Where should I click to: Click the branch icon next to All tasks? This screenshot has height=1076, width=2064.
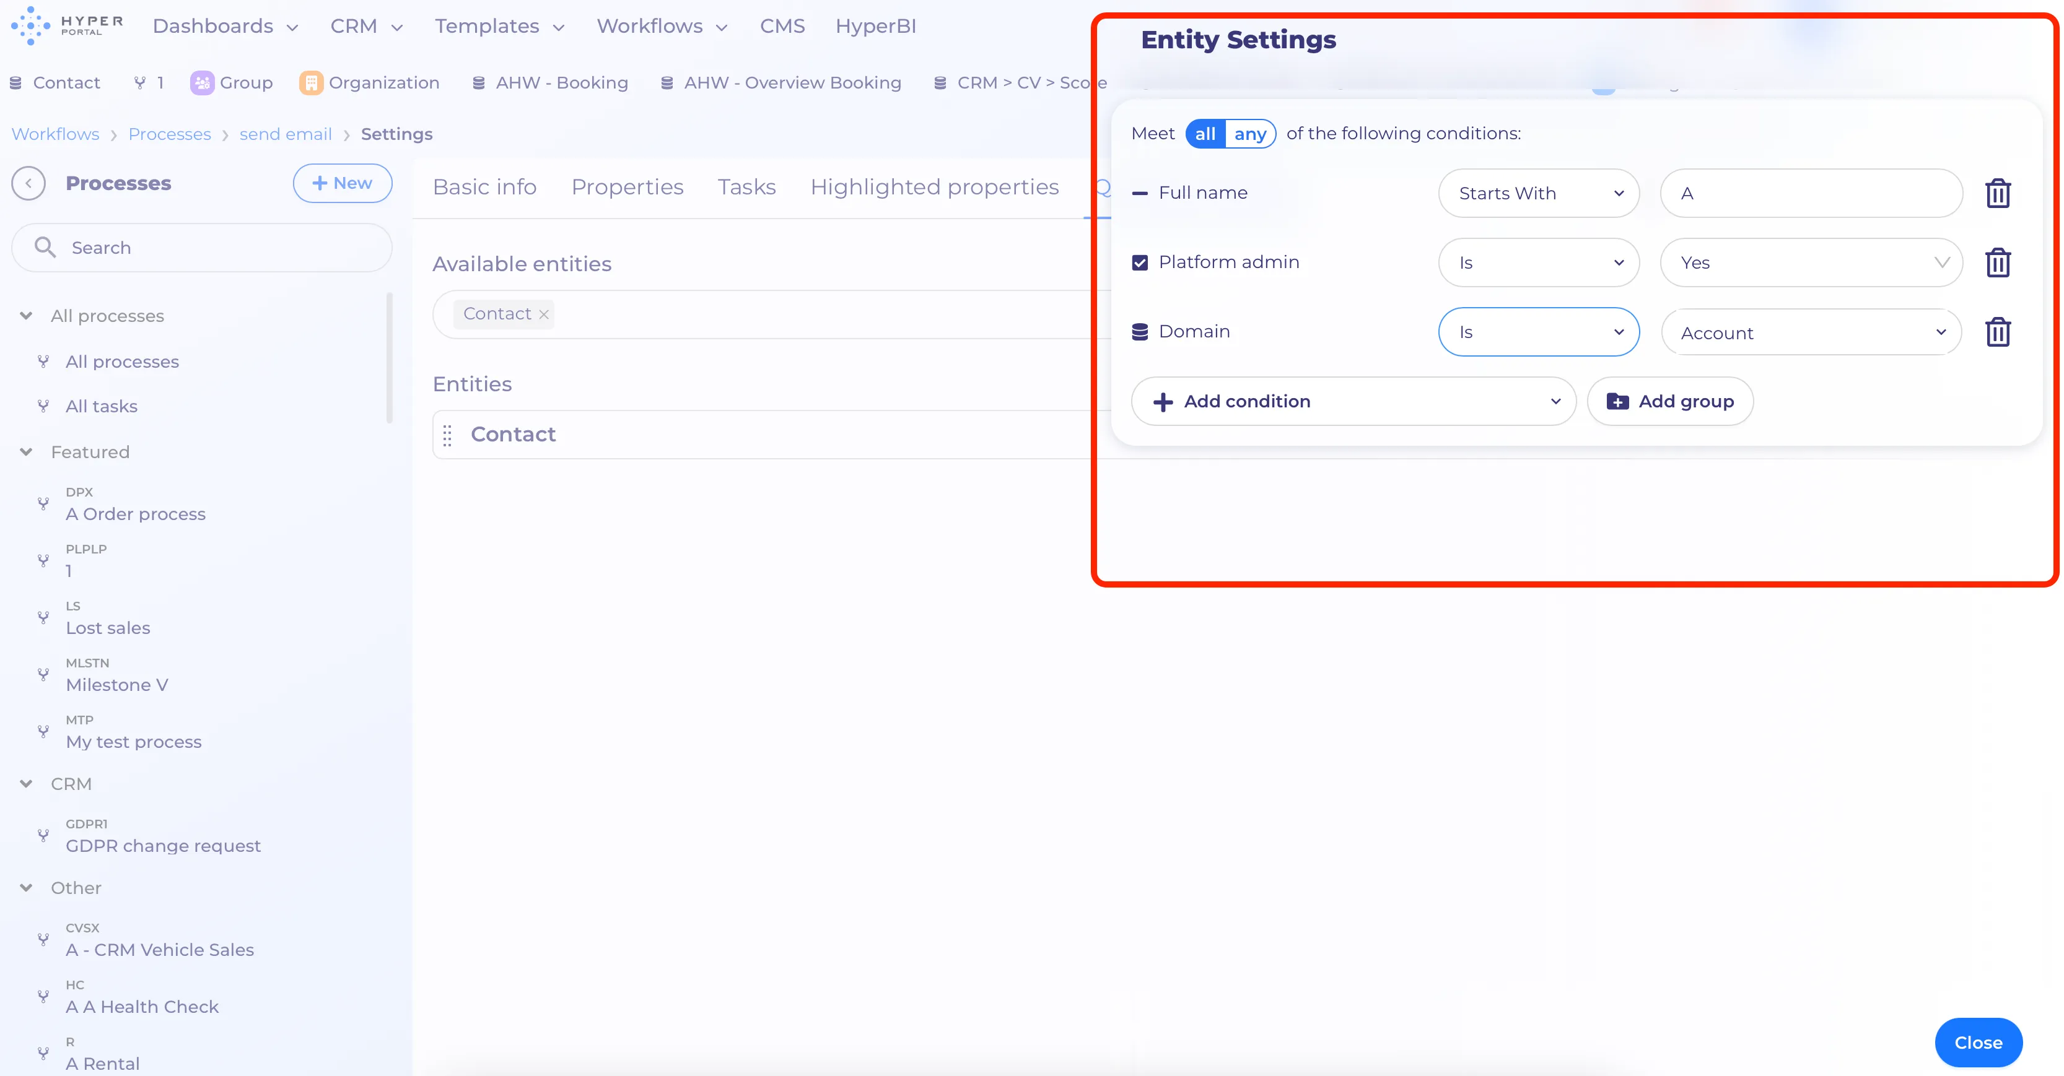(43, 406)
